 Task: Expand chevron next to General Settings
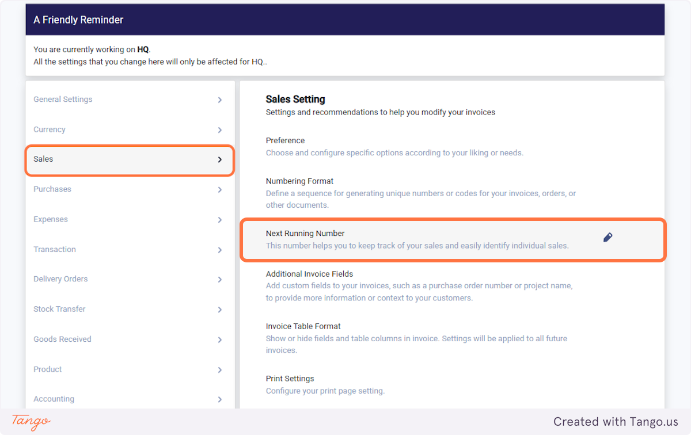click(220, 100)
